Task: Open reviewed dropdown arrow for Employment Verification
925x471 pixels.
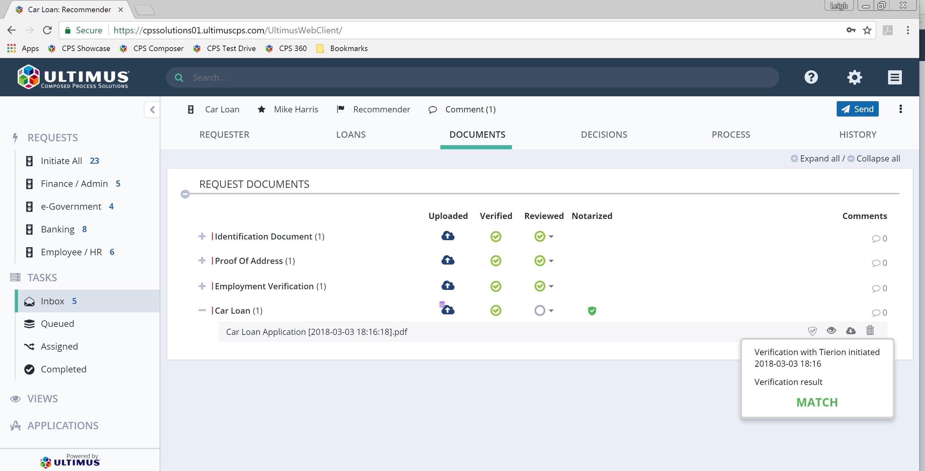Action: (551, 286)
